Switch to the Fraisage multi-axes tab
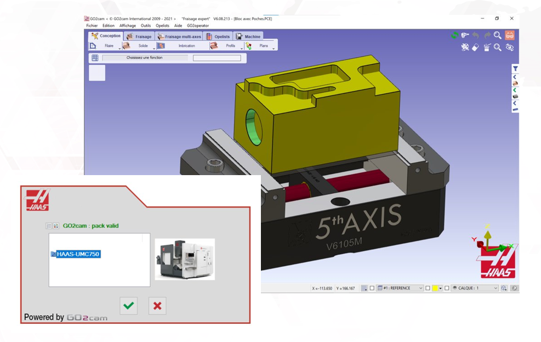 (x=179, y=36)
